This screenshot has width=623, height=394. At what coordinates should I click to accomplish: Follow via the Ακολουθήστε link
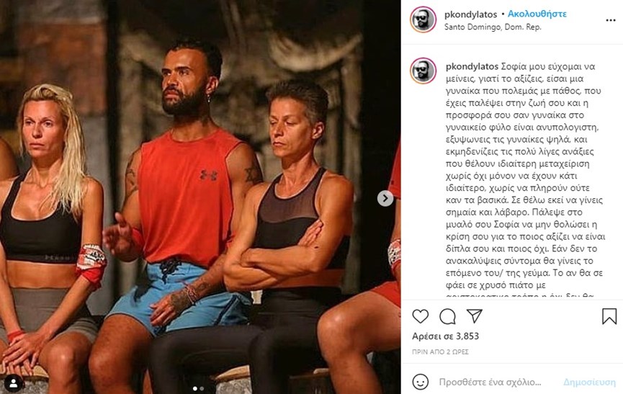coord(537,14)
